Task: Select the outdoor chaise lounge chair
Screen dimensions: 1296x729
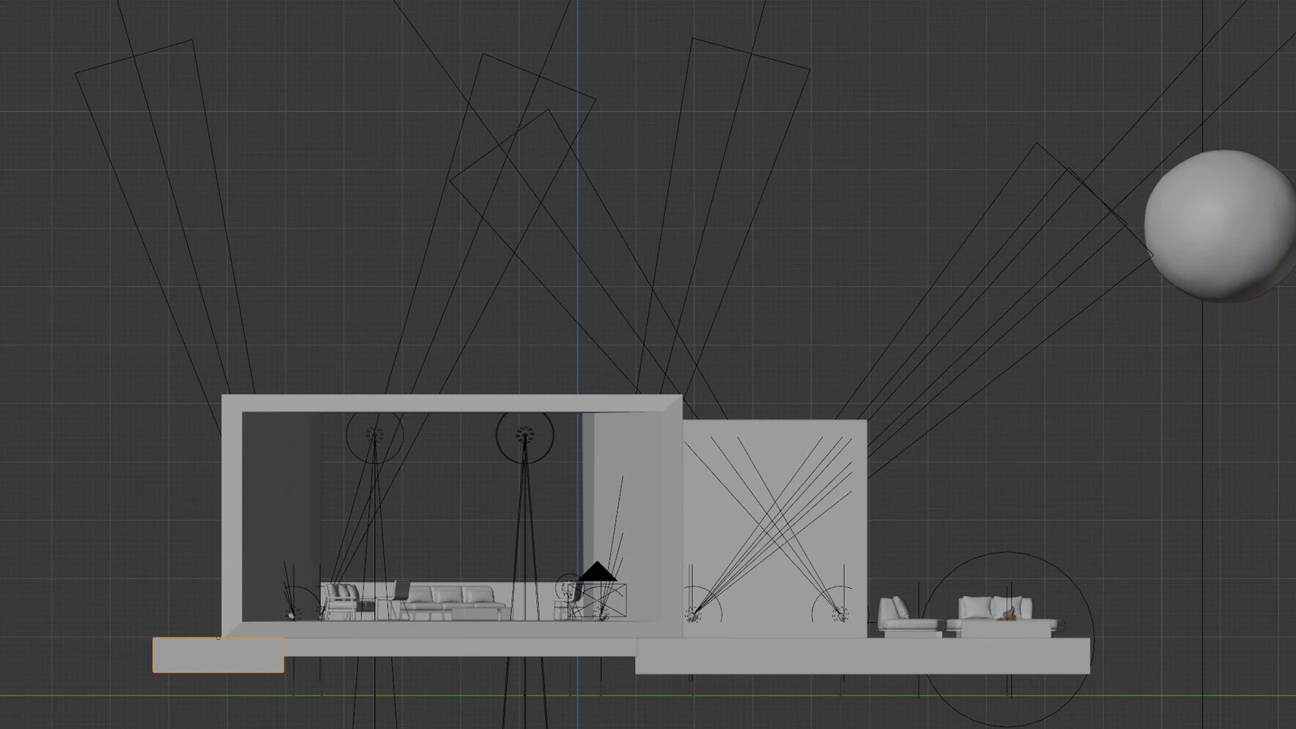Action: [909, 618]
